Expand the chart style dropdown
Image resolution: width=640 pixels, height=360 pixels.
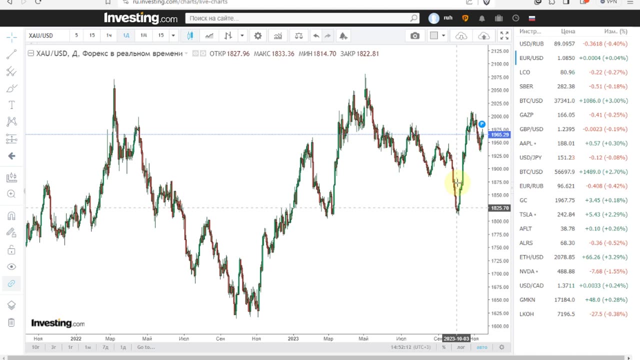242,35
